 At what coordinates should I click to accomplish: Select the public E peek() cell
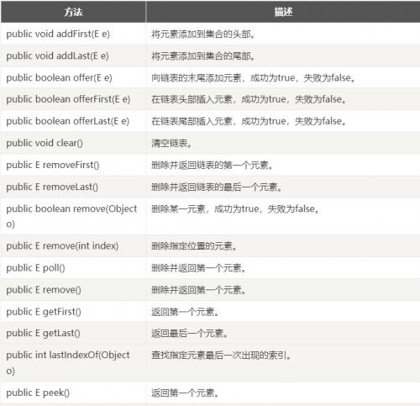pyautogui.click(x=73, y=393)
